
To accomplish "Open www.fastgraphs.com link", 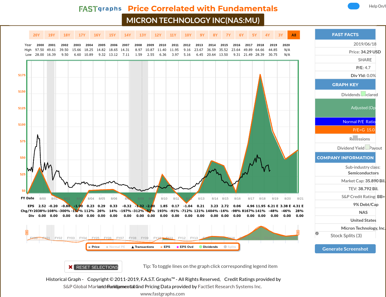I will pos(163,294).
